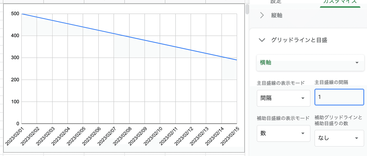Select the 2023/02/08 date axis label

[122, 136]
